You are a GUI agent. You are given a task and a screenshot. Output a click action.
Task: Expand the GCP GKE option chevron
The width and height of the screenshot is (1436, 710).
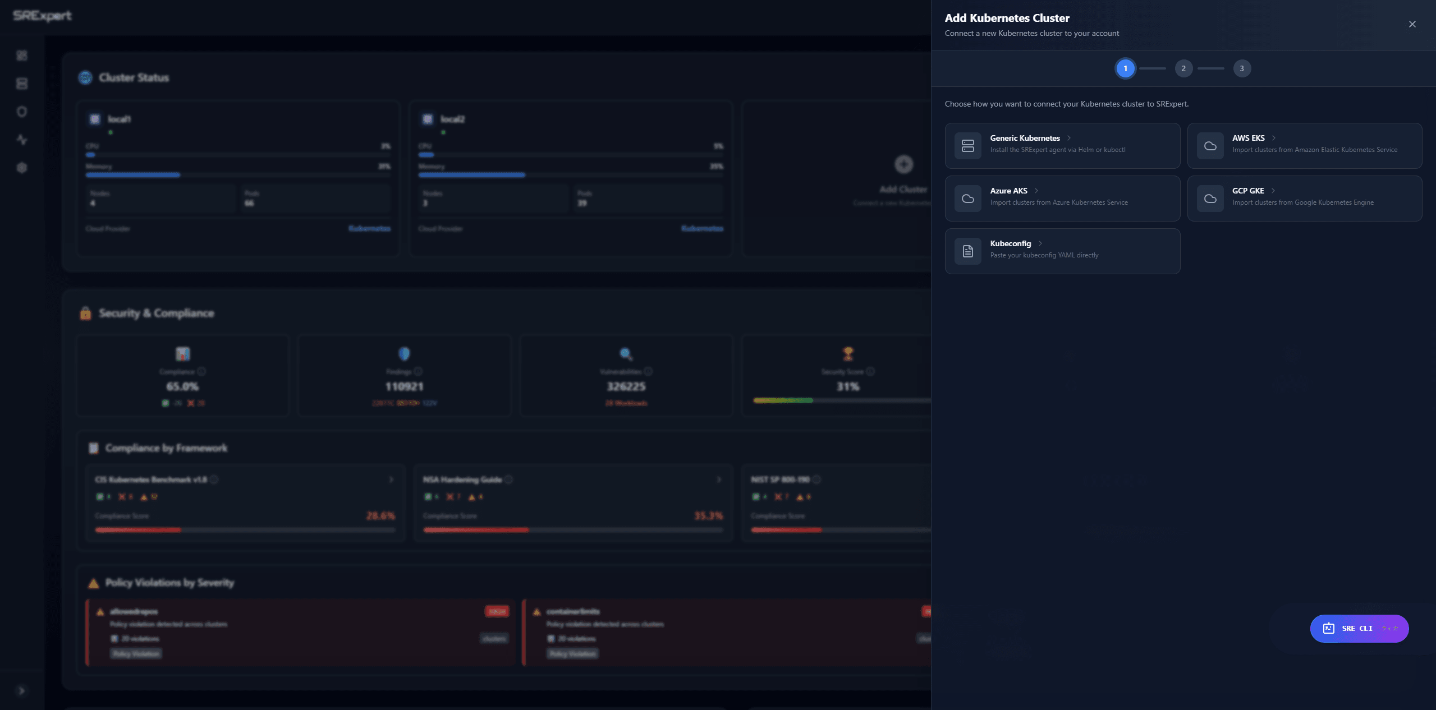1273,191
